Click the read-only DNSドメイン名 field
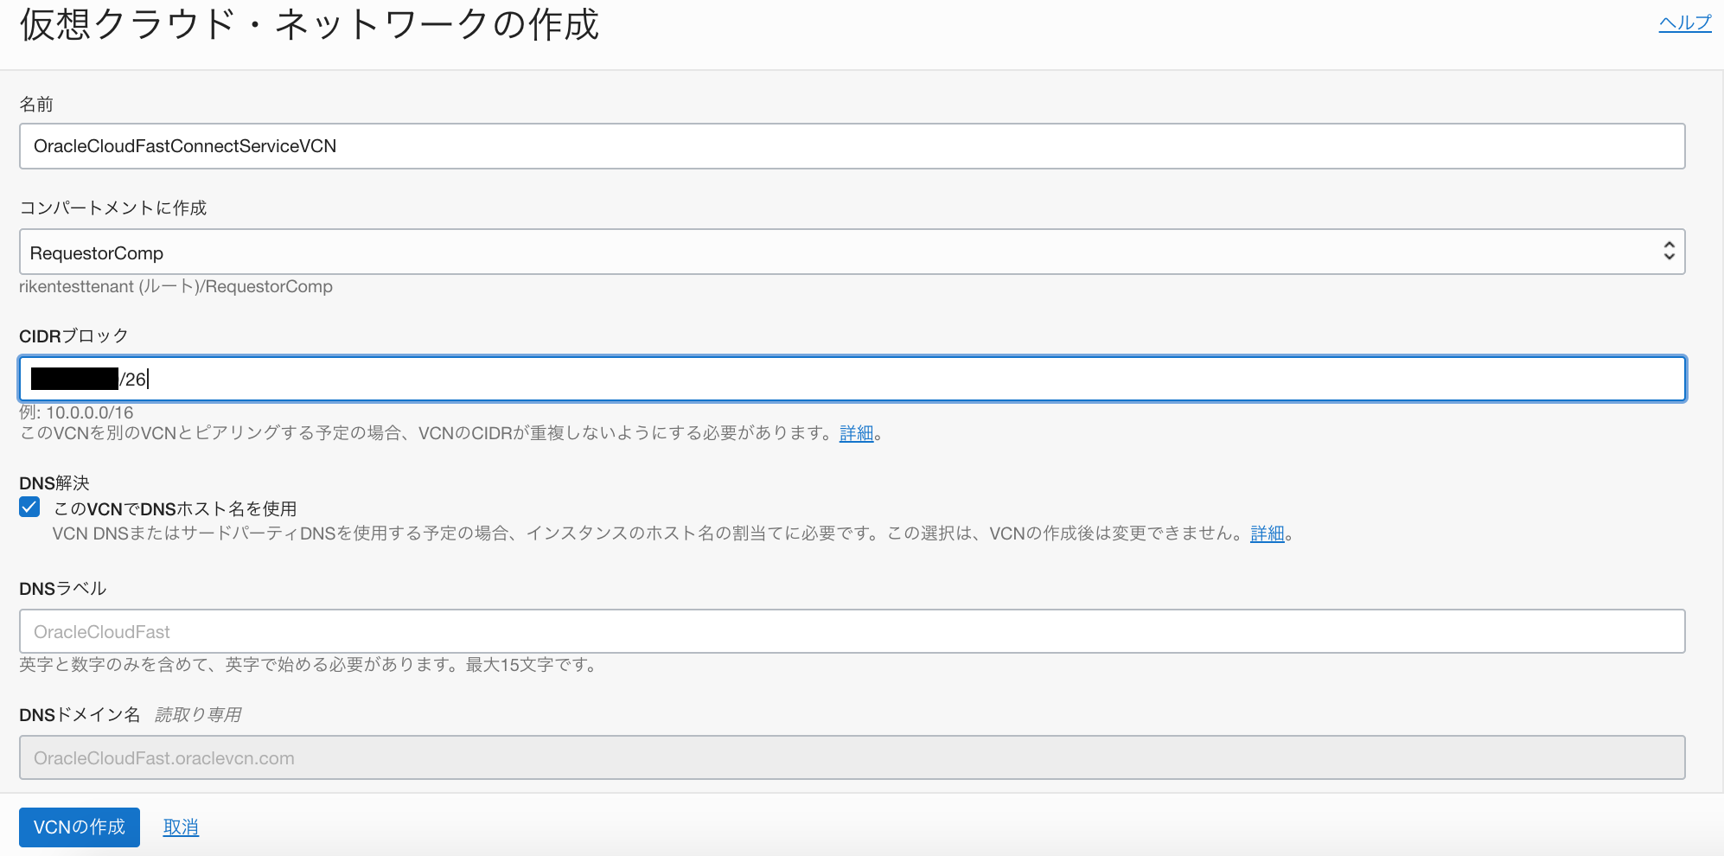 pyautogui.click(x=852, y=757)
